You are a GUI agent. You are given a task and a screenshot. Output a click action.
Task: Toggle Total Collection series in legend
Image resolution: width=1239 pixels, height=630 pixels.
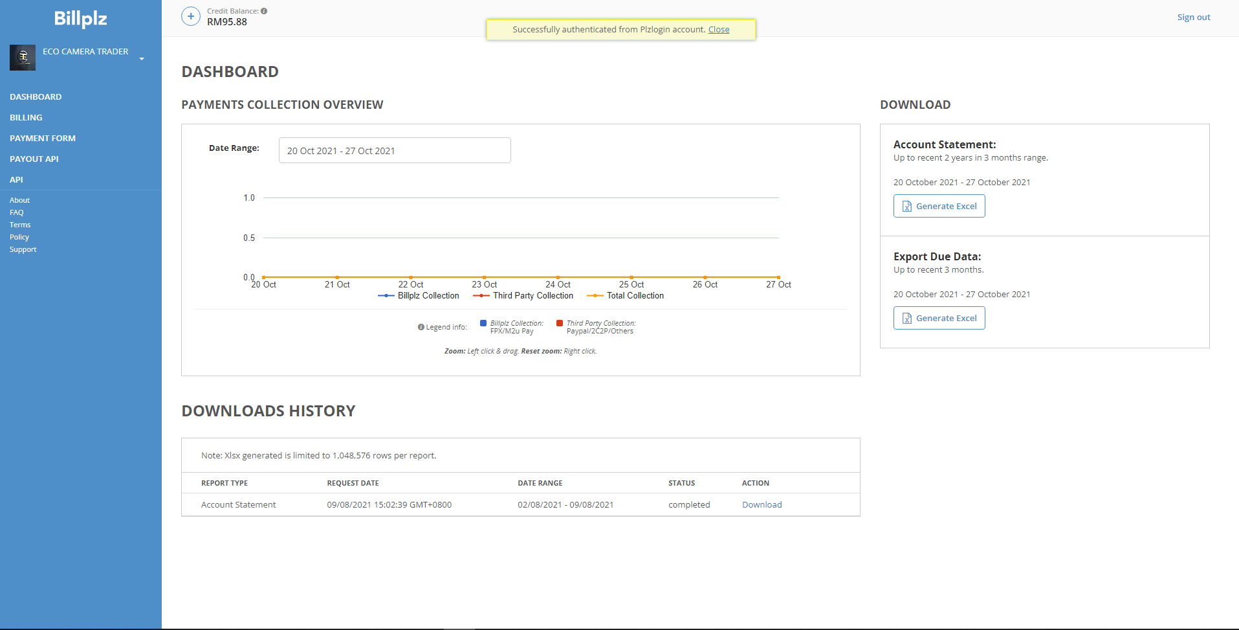pos(626,295)
